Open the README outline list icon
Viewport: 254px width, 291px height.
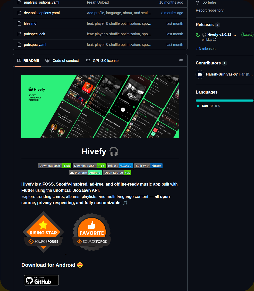point(181,61)
